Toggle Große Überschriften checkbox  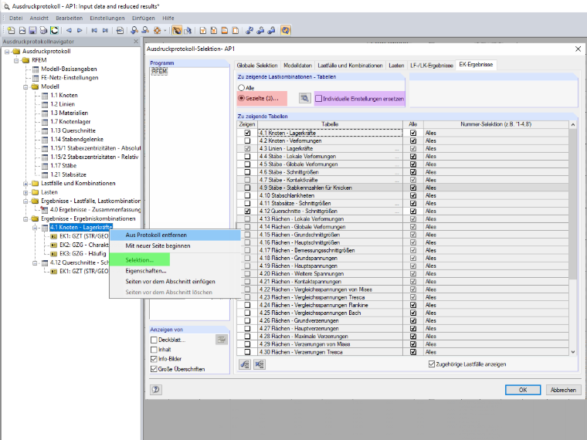pyautogui.click(x=154, y=369)
